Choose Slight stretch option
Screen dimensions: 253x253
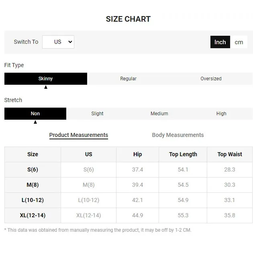click(x=97, y=114)
